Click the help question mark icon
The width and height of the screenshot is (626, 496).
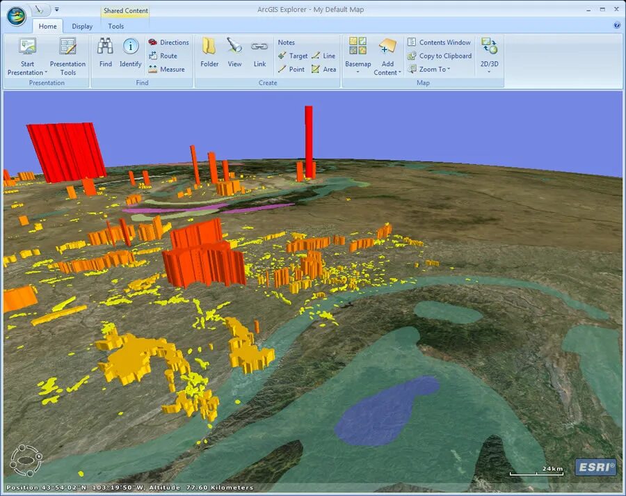[616, 26]
